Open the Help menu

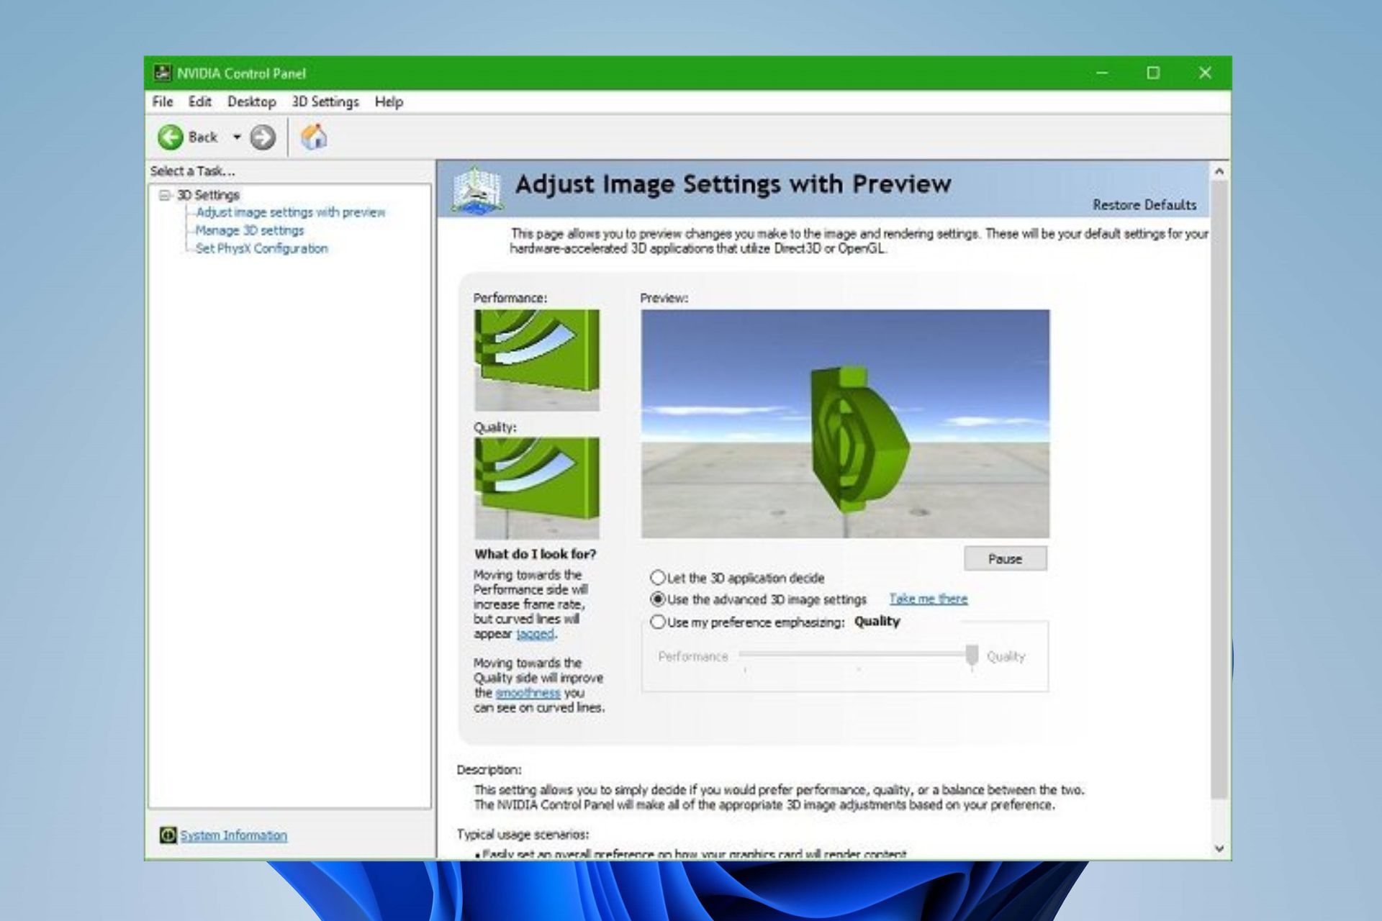[x=389, y=101]
